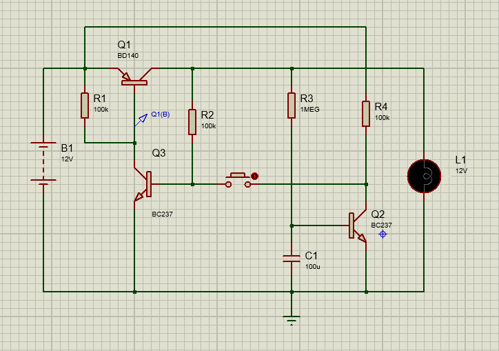The image size is (499, 351).
Task: Click resistor R1 body
Action: (85, 105)
